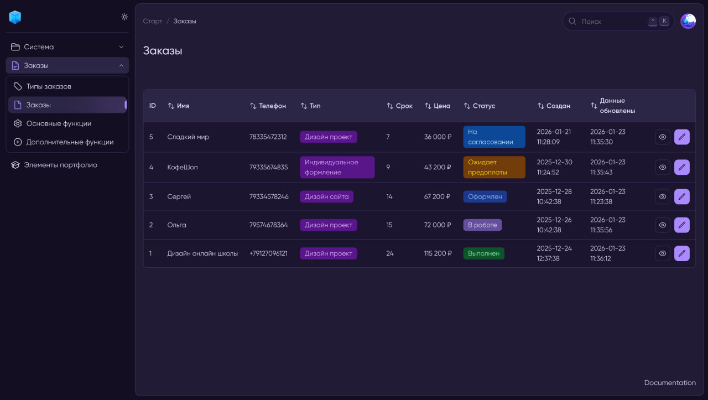This screenshot has height=400, width=708.
Task: Edit the Дизайн онлайн школы order
Action: click(681, 253)
